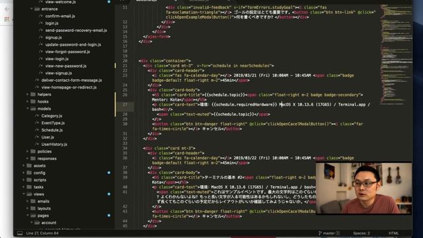Open EventType.js model file
The image size is (423, 238).
click(53, 123)
